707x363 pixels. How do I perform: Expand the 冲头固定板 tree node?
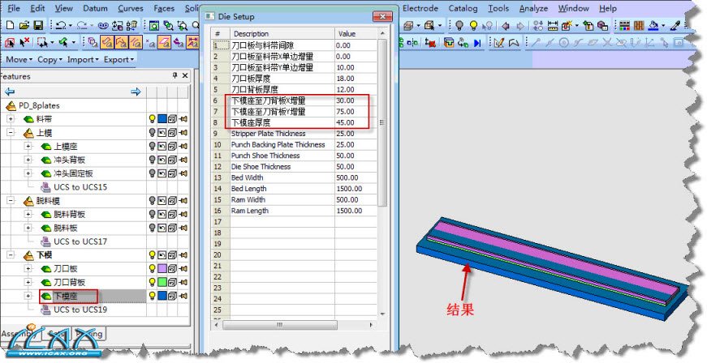[28, 173]
